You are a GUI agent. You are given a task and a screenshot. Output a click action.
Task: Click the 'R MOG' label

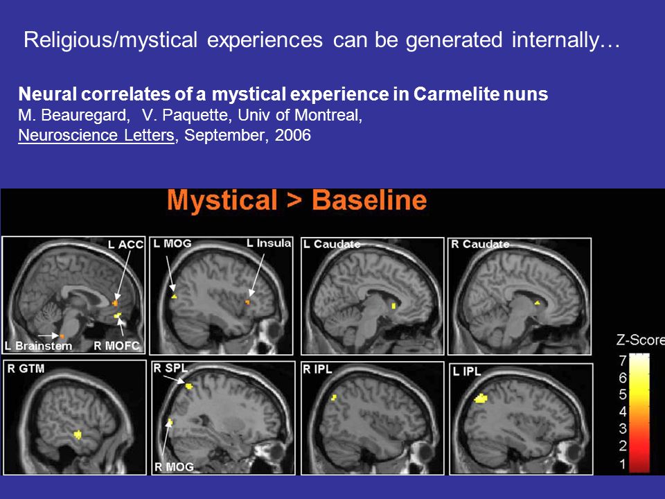[x=174, y=467]
